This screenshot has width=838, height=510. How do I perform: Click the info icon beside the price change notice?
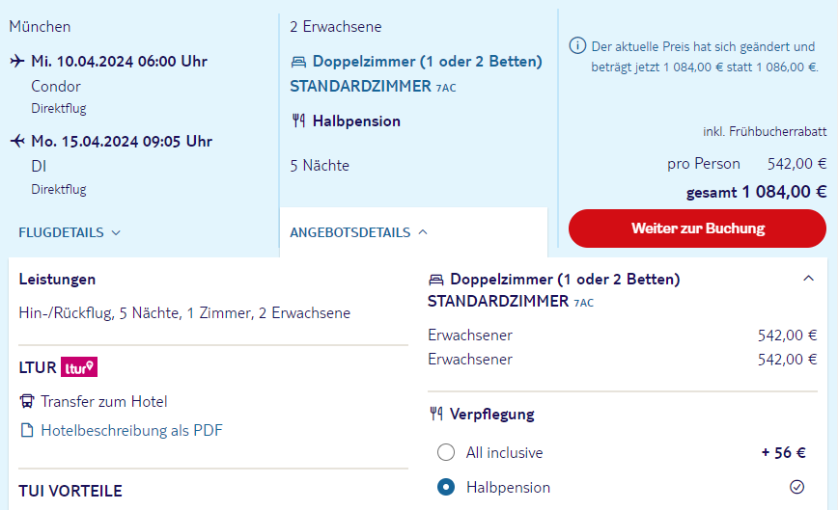tap(577, 46)
